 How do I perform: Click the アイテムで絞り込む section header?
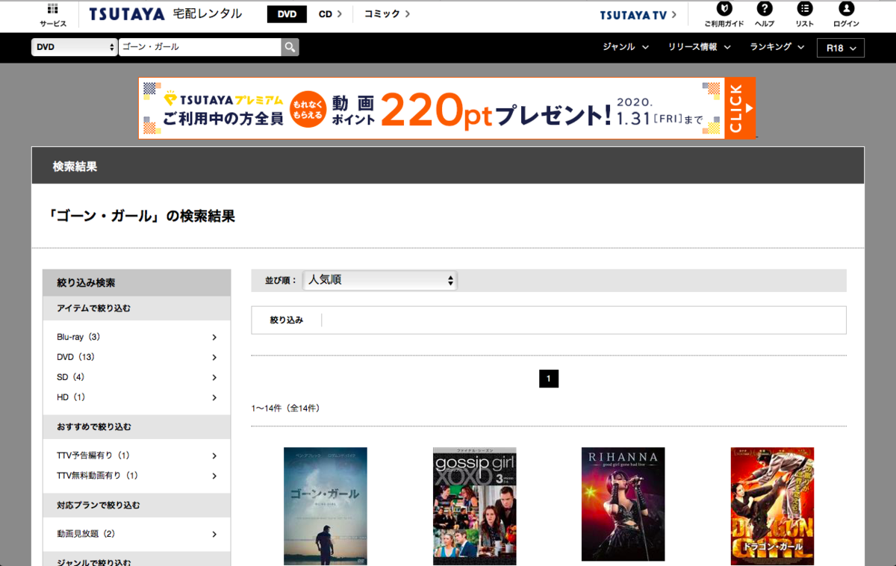(137, 308)
